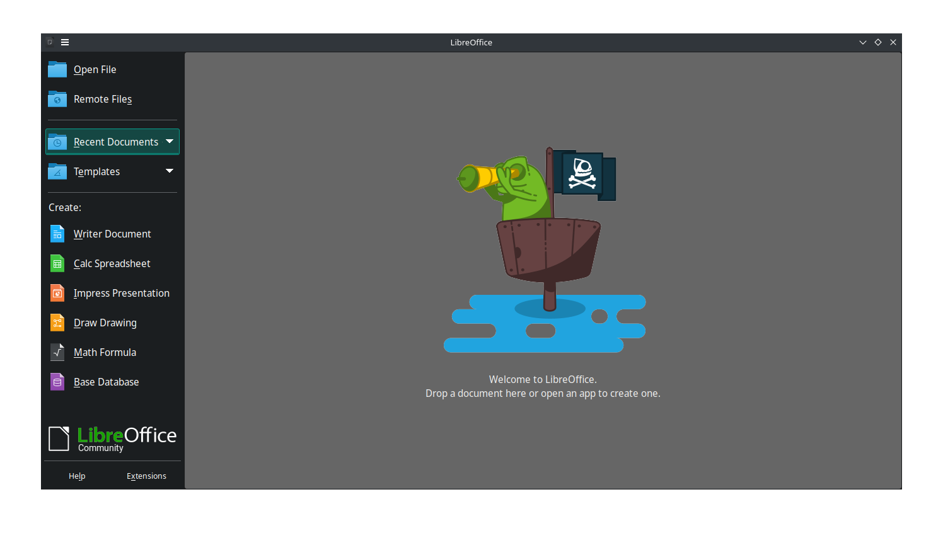The width and height of the screenshot is (943, 538).
Task: Click the Base Database icon
Action: click(x=57, y=382)
